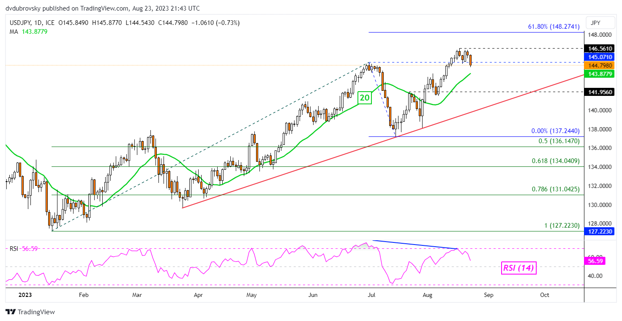Click the USDJPY symbol title
622x321 pixels.
(x=20, y=23)
